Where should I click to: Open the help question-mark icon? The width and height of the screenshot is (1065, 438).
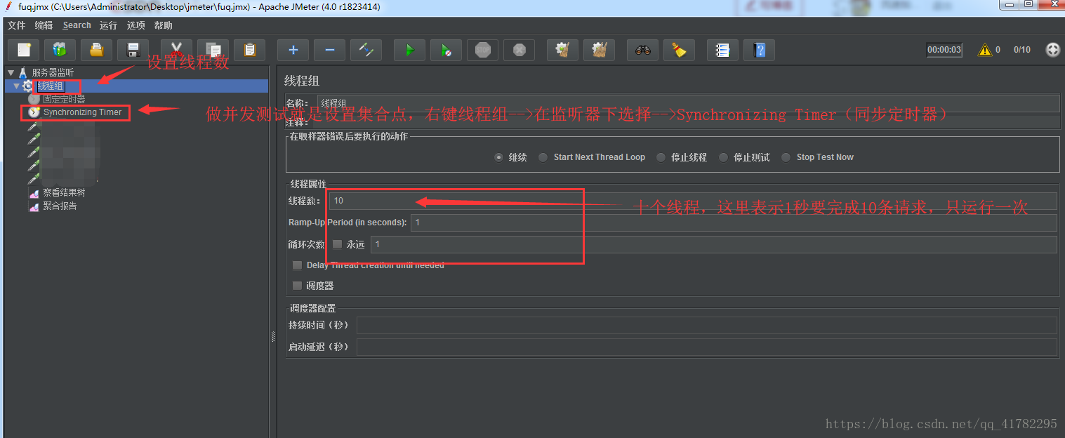pos(759,50)
